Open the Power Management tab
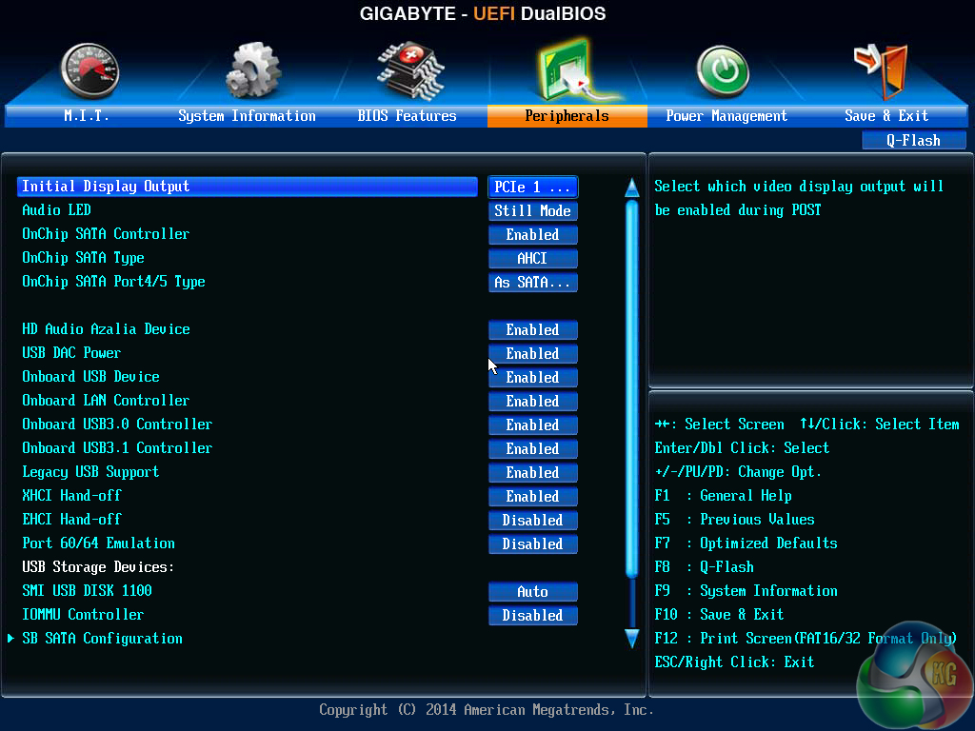Image resolution: width=975 pixels, height=731 pixels. [726, 115]
